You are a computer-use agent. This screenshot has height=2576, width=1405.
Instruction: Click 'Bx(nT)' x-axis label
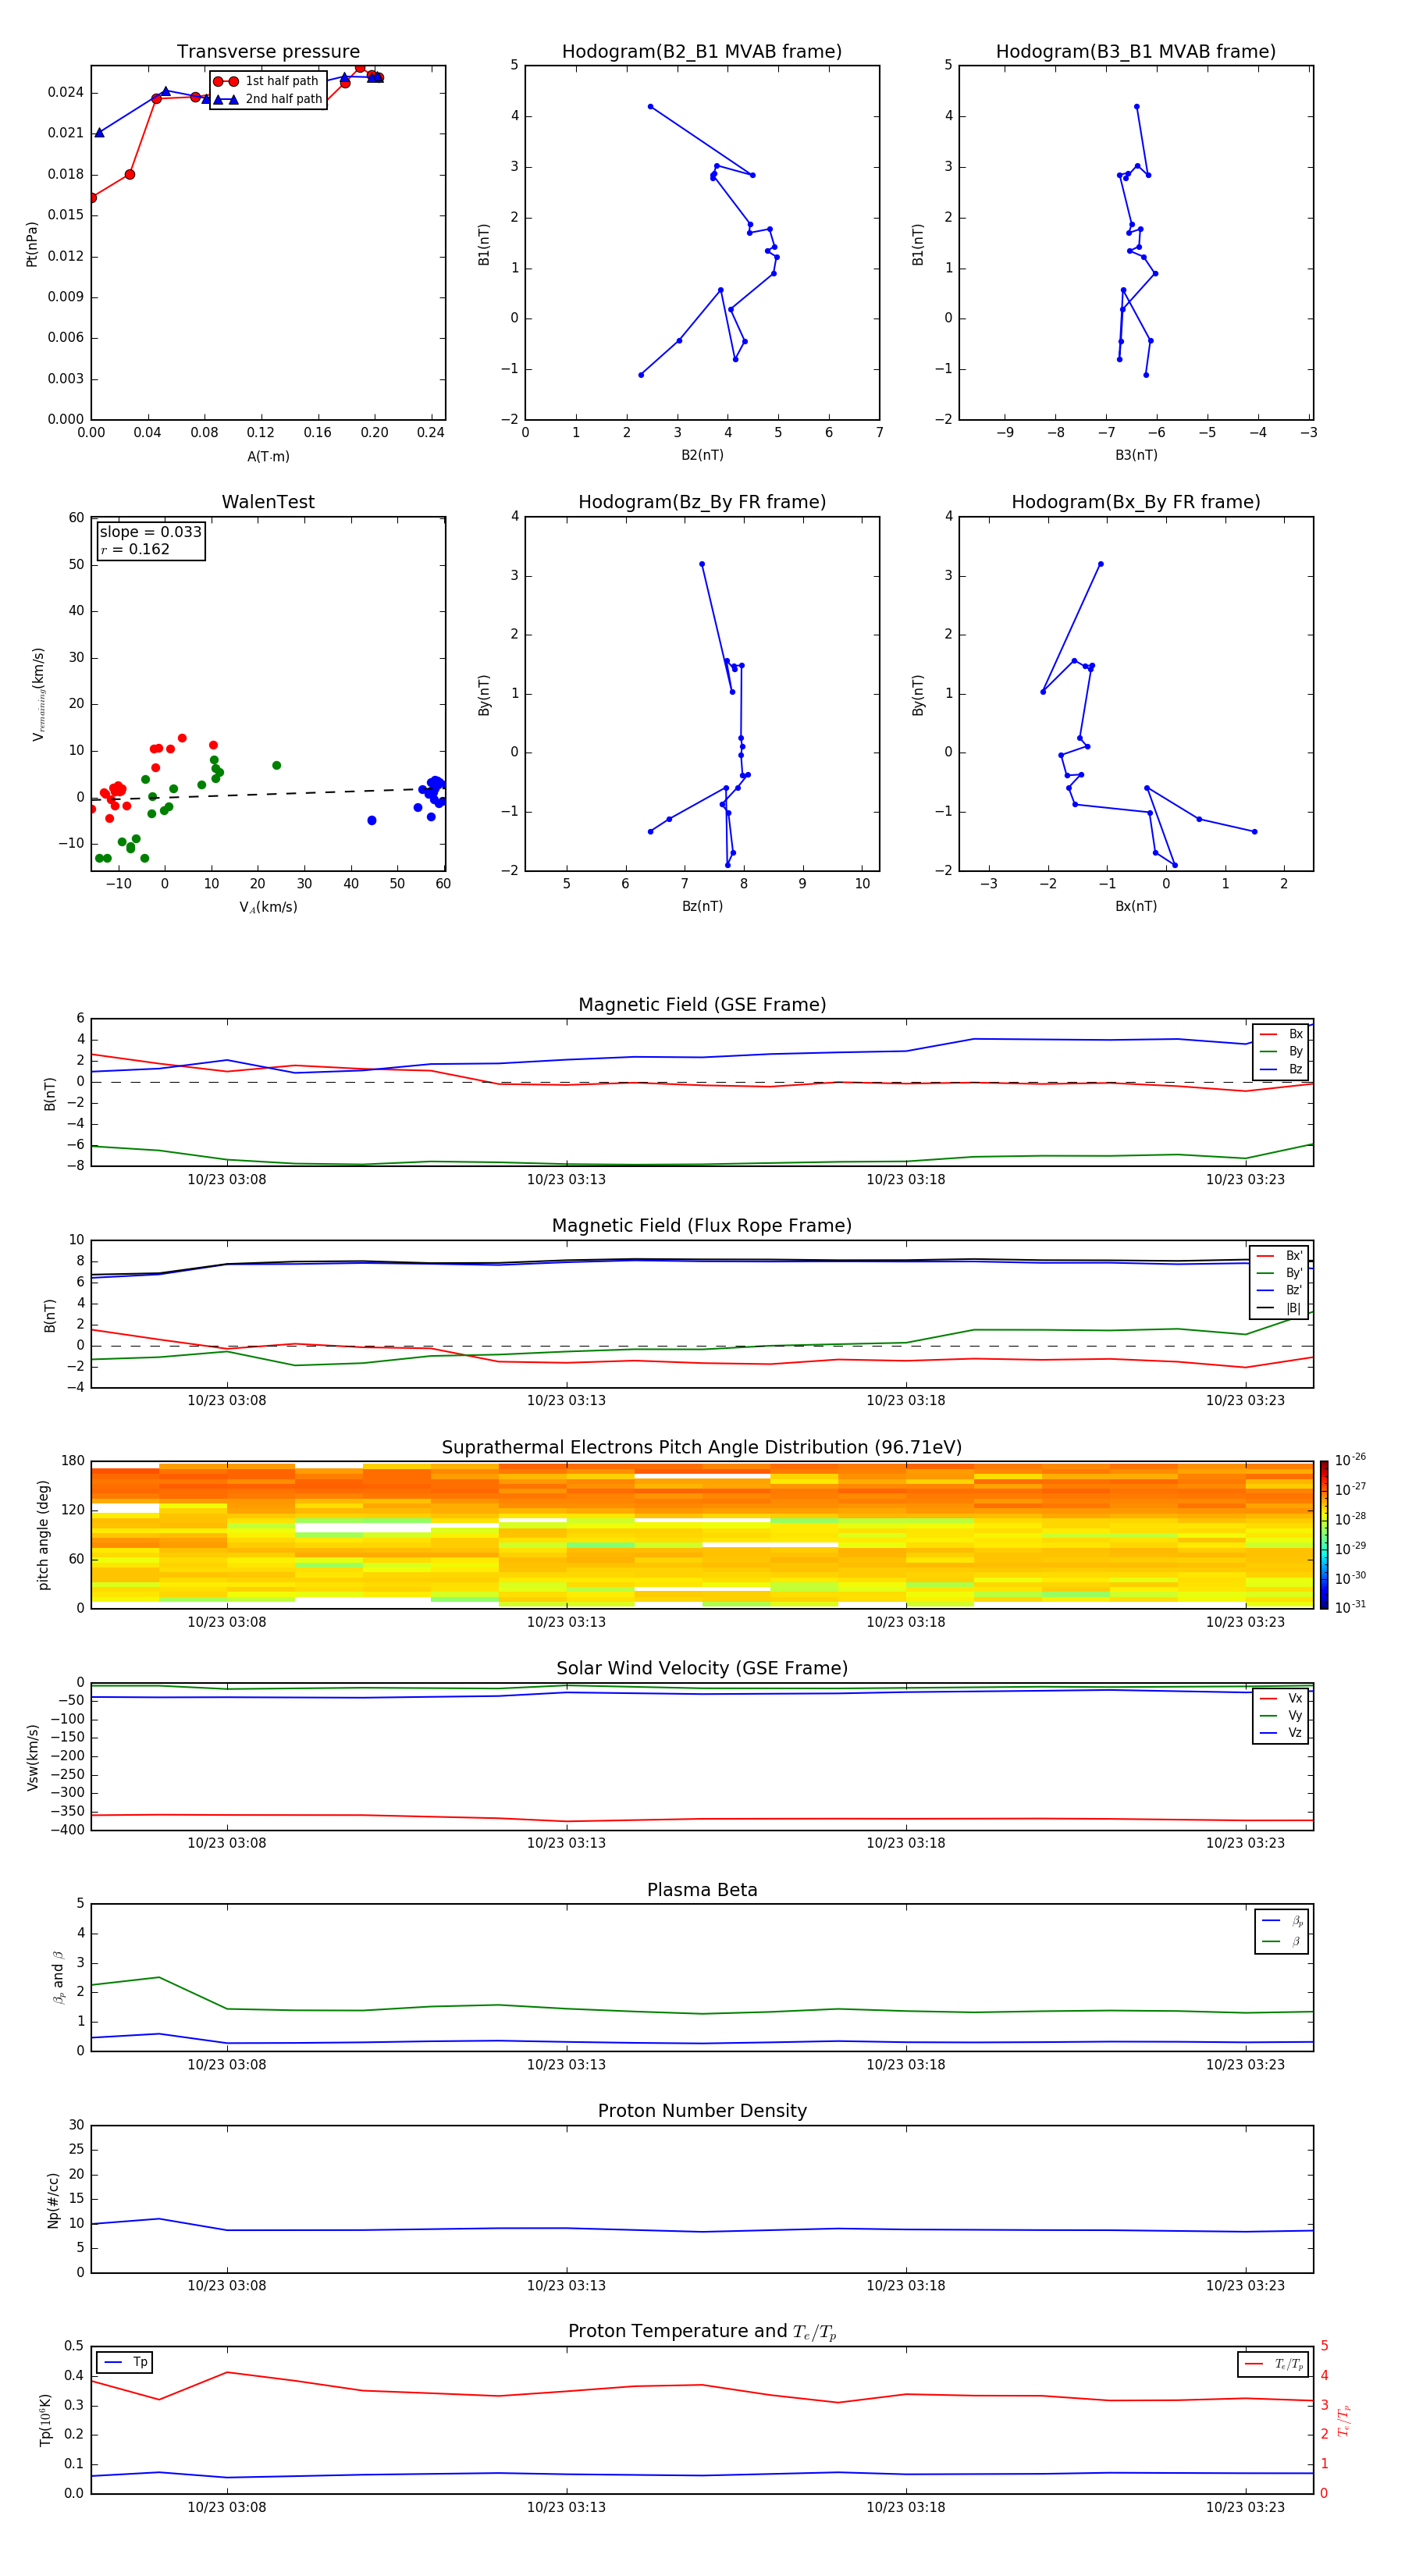[1136, 907]
